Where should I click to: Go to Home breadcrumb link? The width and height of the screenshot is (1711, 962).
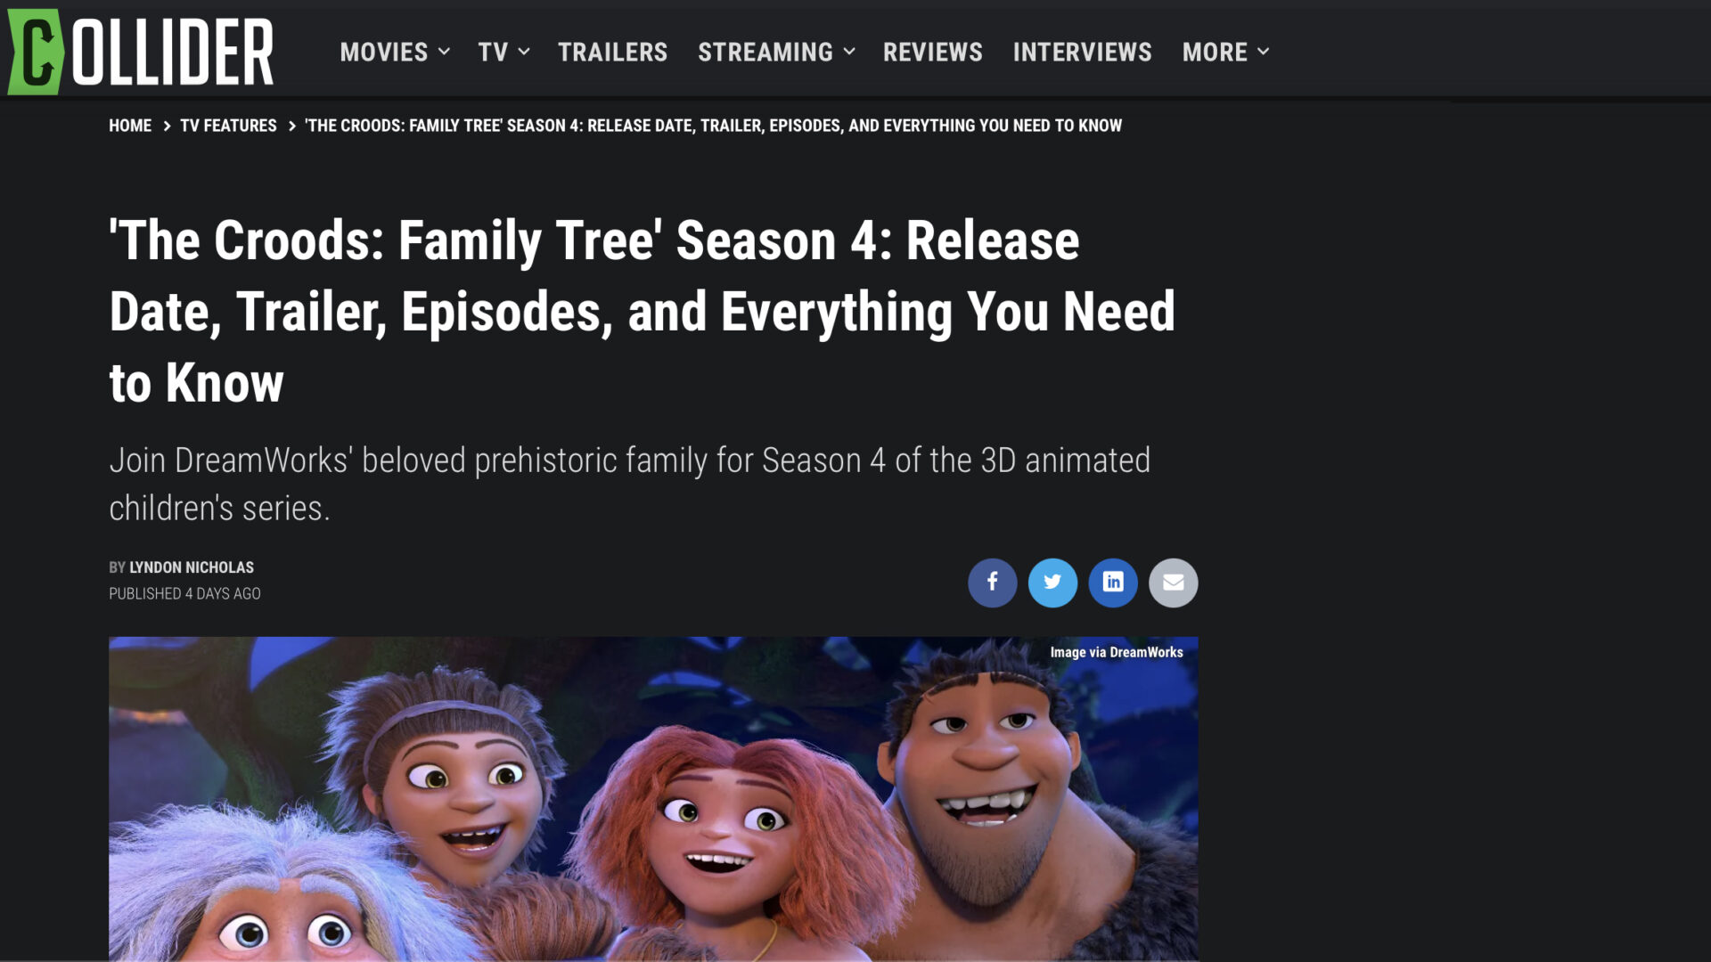point(130,126)
